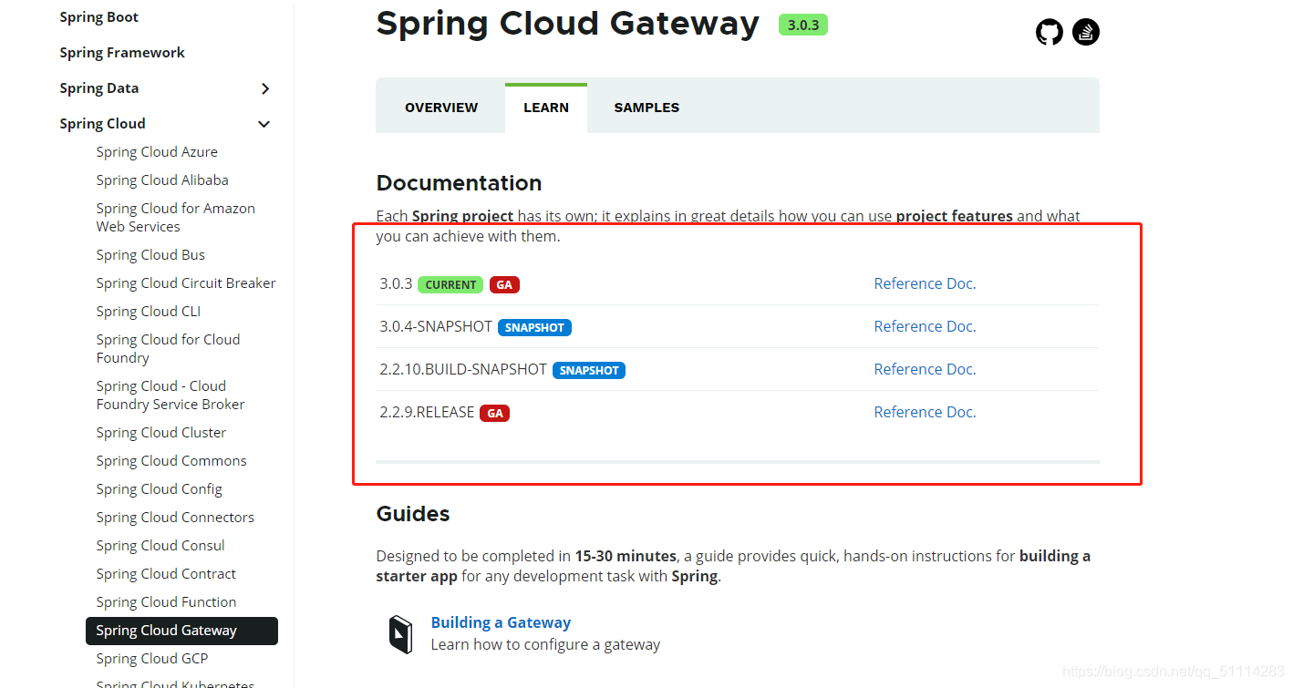Open Spring Cloud Consul
This screenshot has width=1293, height=688.
[160, 546]
